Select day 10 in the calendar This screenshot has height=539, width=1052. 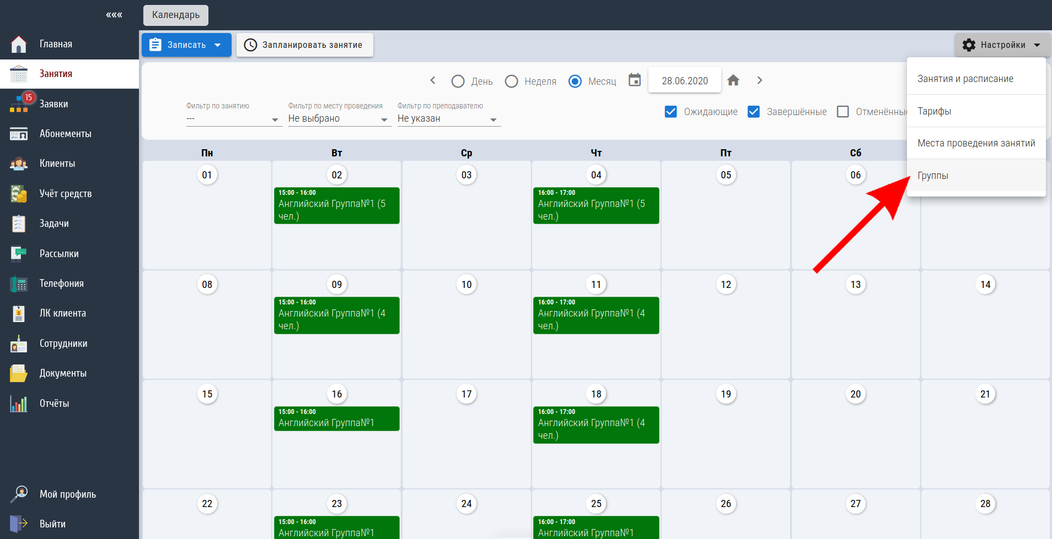(466, 285)
